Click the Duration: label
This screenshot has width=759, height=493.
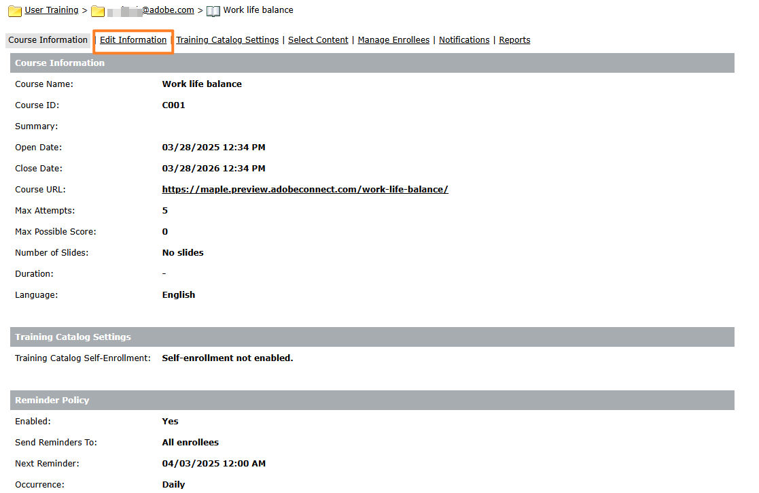[35, 273]
